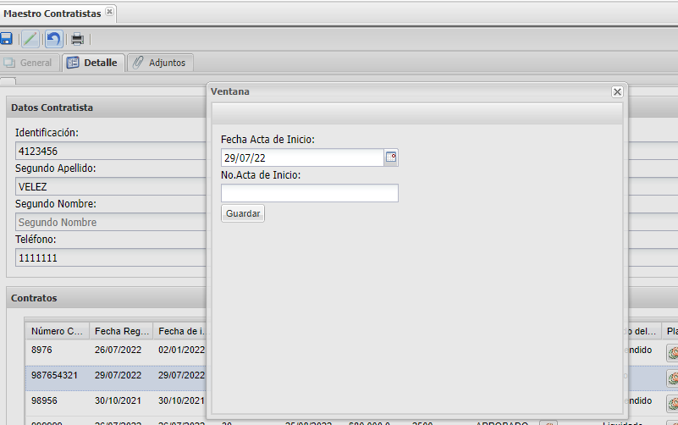
Task: Click the Fecha Reg... column header
Action: click(x=121, y=331)
